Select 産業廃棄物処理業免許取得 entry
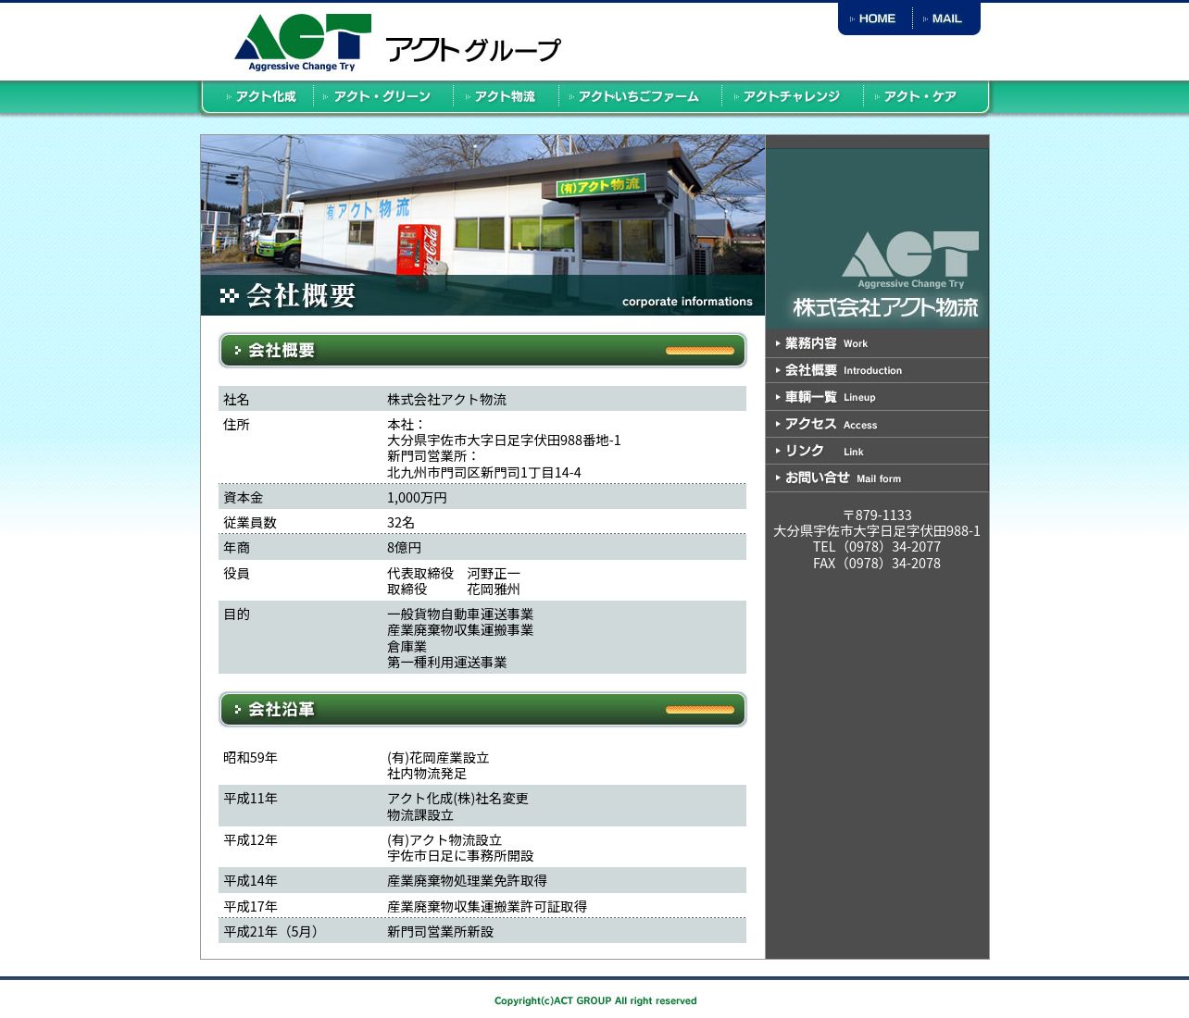The image size is (1189, 1018). (467, 881)
